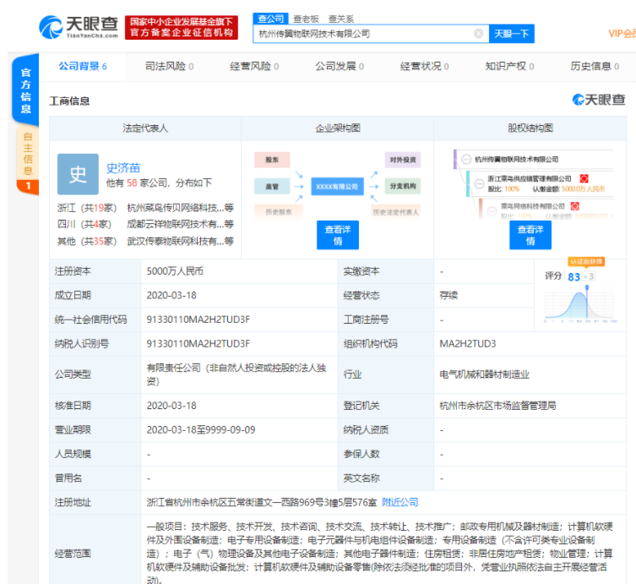
Task: Click the 认证后获得 orange badge
Action: (587, 262)
